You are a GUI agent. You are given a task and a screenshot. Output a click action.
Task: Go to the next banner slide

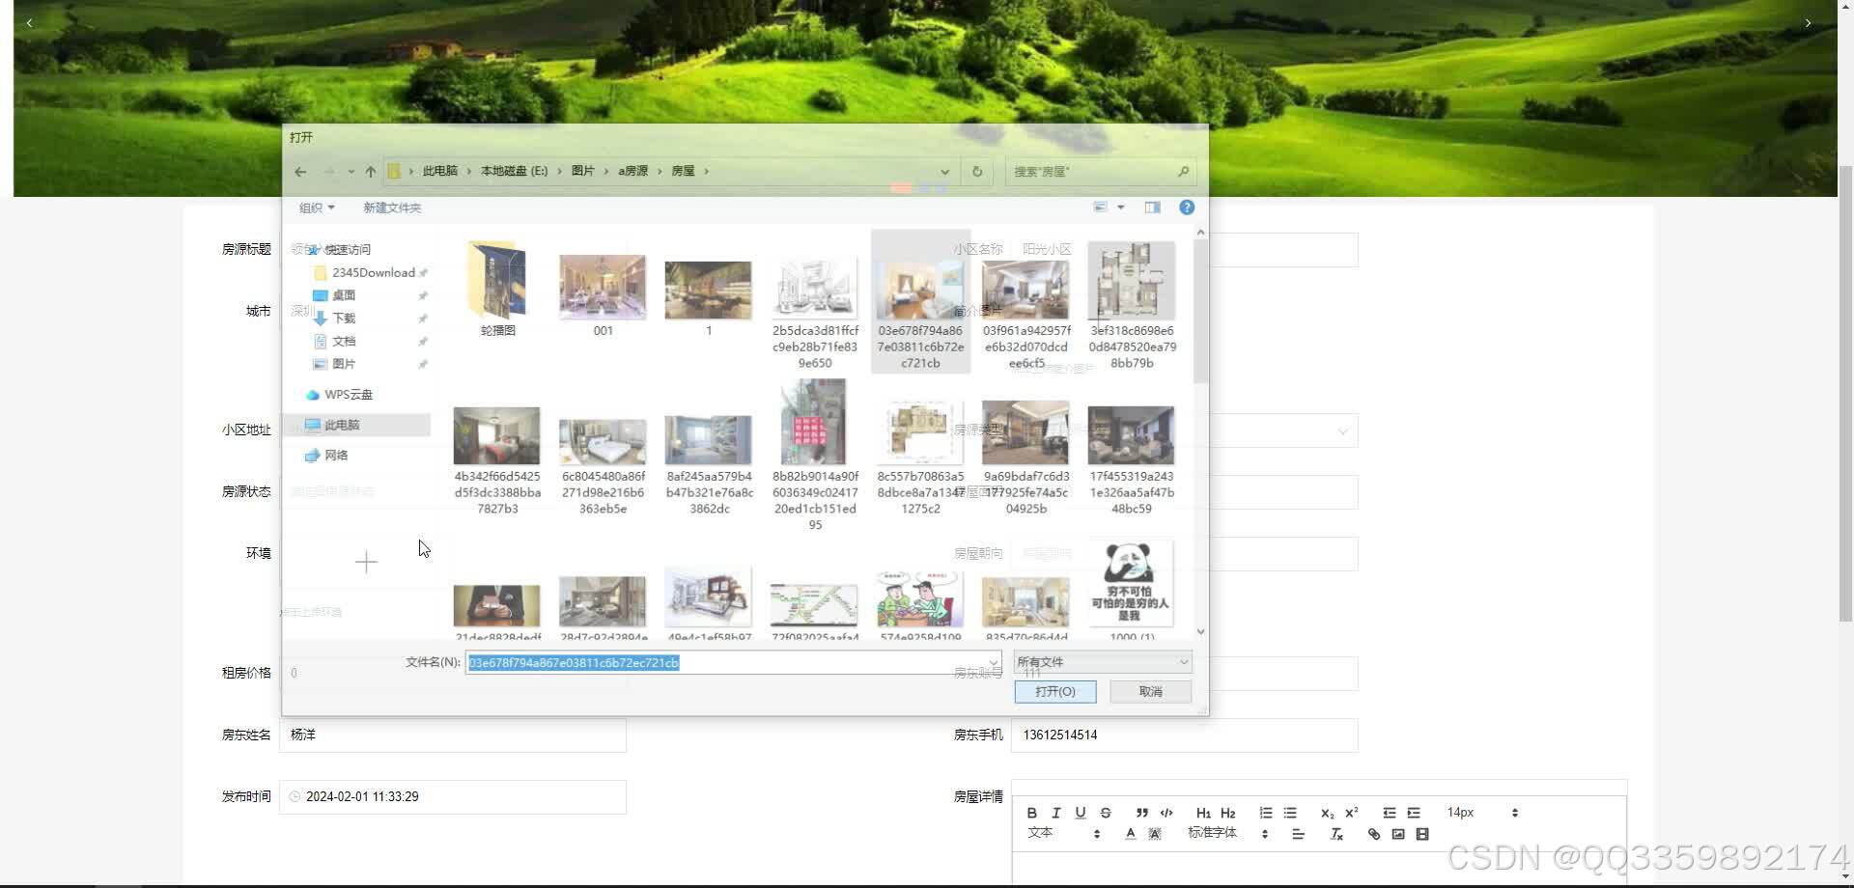coord(1808,22)
